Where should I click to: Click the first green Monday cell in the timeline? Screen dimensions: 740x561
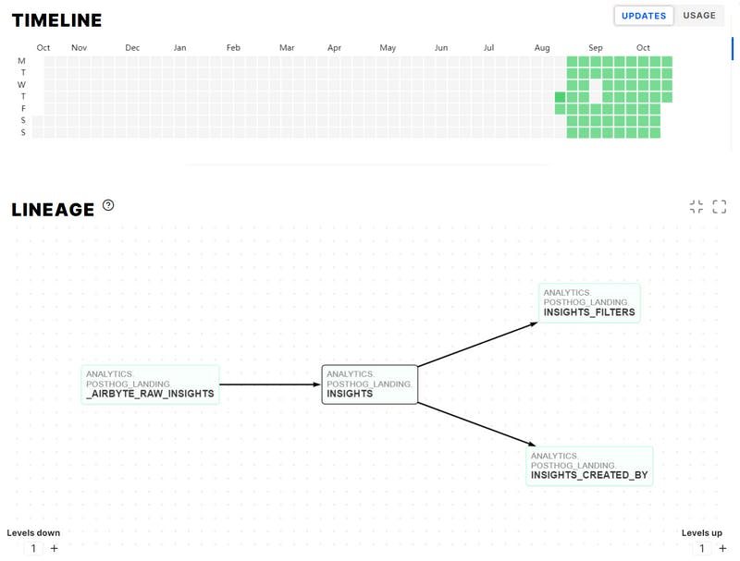pos(573,62)
